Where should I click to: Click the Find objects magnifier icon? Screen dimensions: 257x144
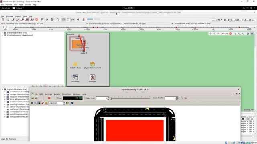pos(58,20)
